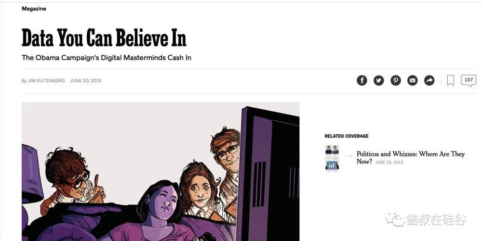Share the article on Facebook
Screen dimensions: 482x241
coord(362,81)
